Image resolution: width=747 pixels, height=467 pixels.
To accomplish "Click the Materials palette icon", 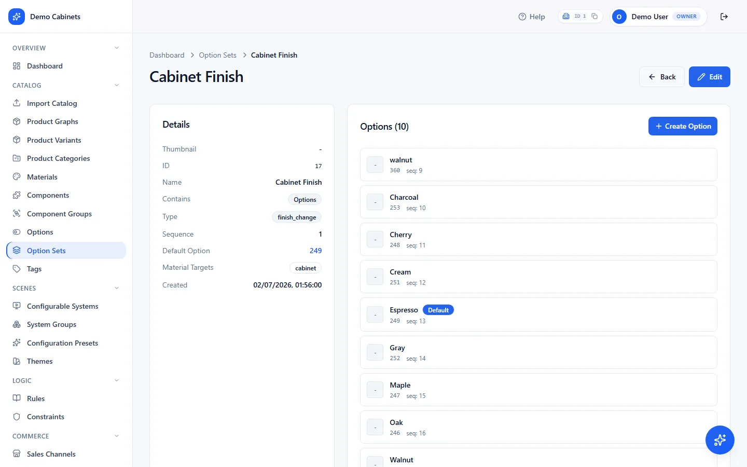I will pyautogui.click(x=17, y=177).
